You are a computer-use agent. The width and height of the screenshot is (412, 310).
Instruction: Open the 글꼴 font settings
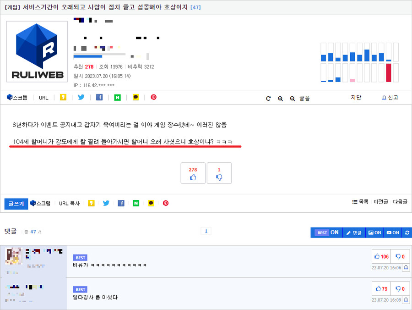tap(304, 98)
